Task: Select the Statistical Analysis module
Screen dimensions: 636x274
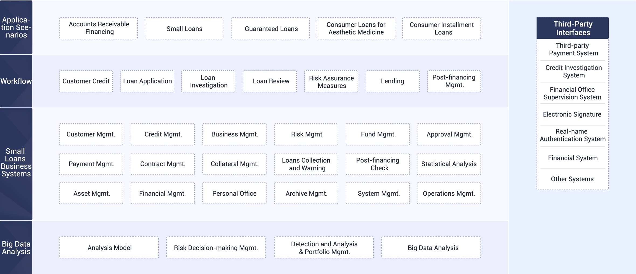Action: [449, 164]
